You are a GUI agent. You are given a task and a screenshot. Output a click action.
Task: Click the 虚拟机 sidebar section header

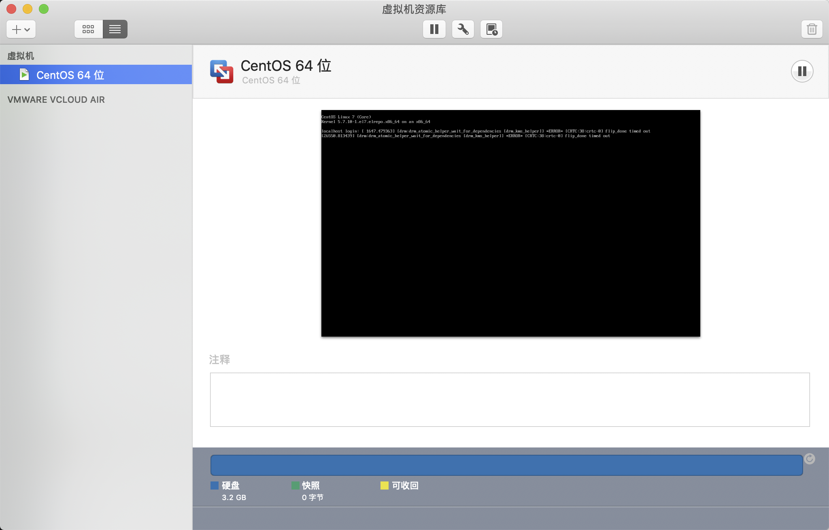coord(21,56)
